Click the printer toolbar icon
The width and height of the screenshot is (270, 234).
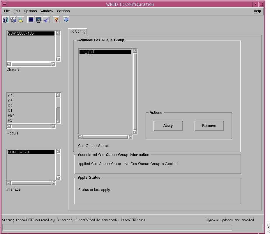(x=13, y=20)
